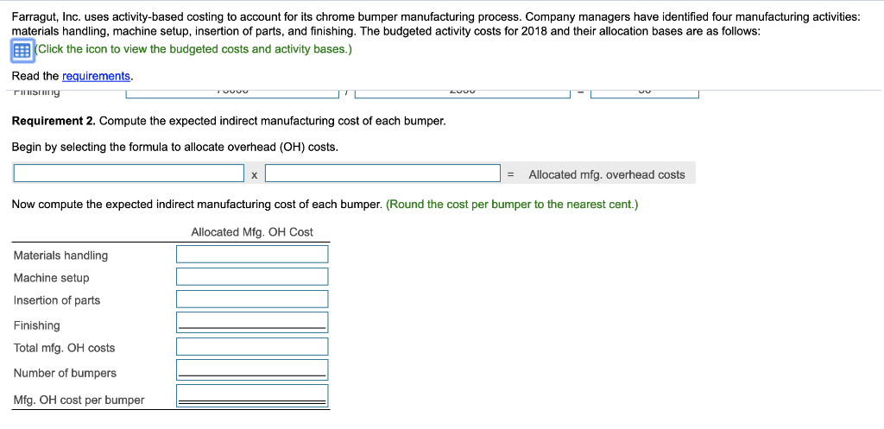
Task: Click the 'Requirement 2.' heading text
Action: pyautogui.click(x=54, y=121)
